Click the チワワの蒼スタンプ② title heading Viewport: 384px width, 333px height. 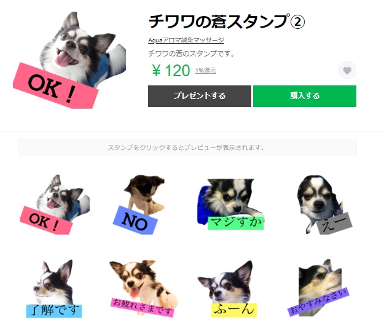[x=227, y=22]
